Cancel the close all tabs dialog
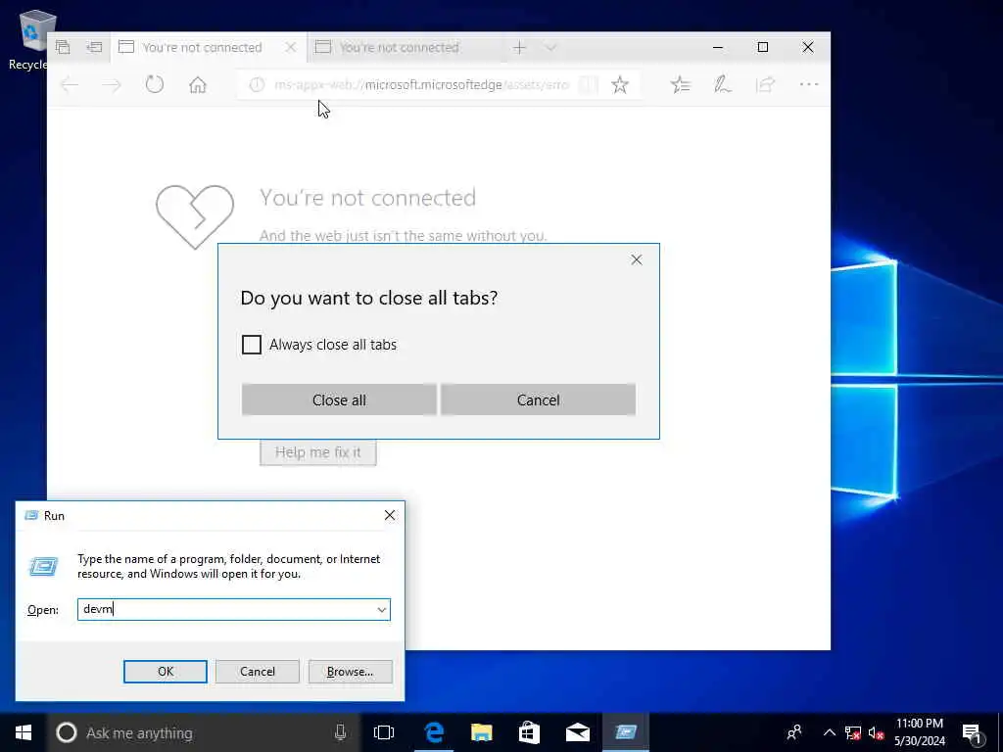The image size is (1003, 752). [x=538, y=399]
